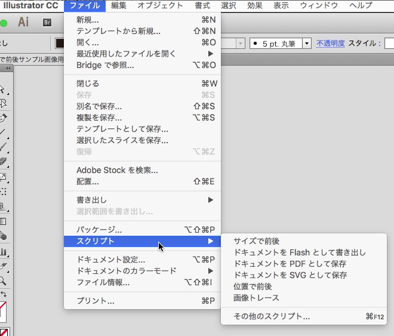
Task: Expand the 書き出し submenu
Action: coord(142,200)
